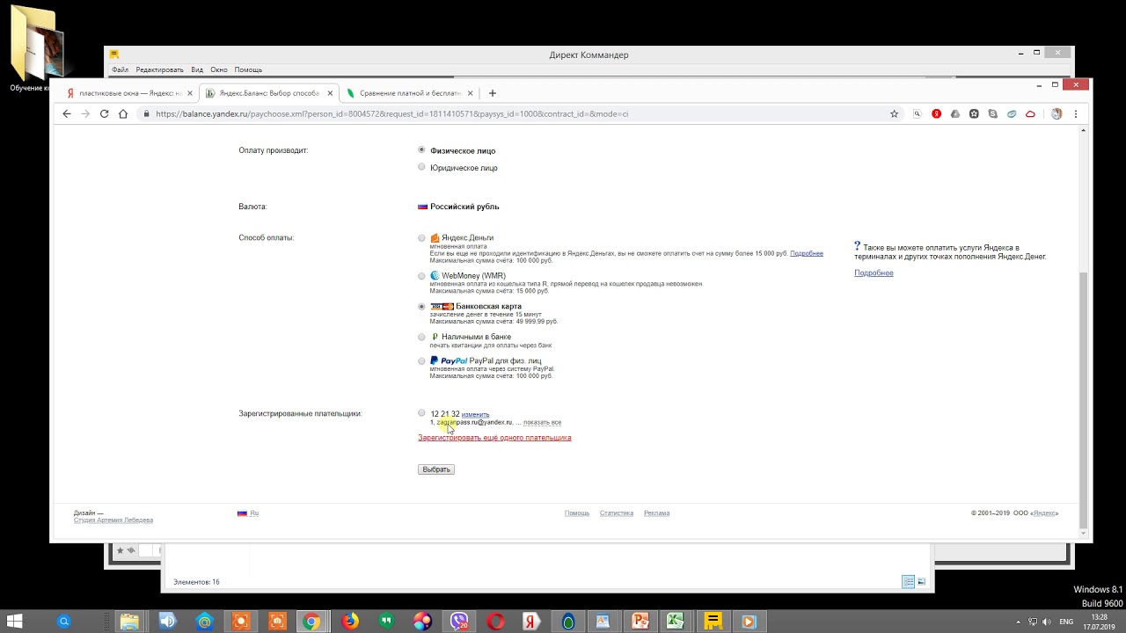This screenshot has height=633, width=1126.
Task: Expand payer list via показать все
Action: point(542,423)
